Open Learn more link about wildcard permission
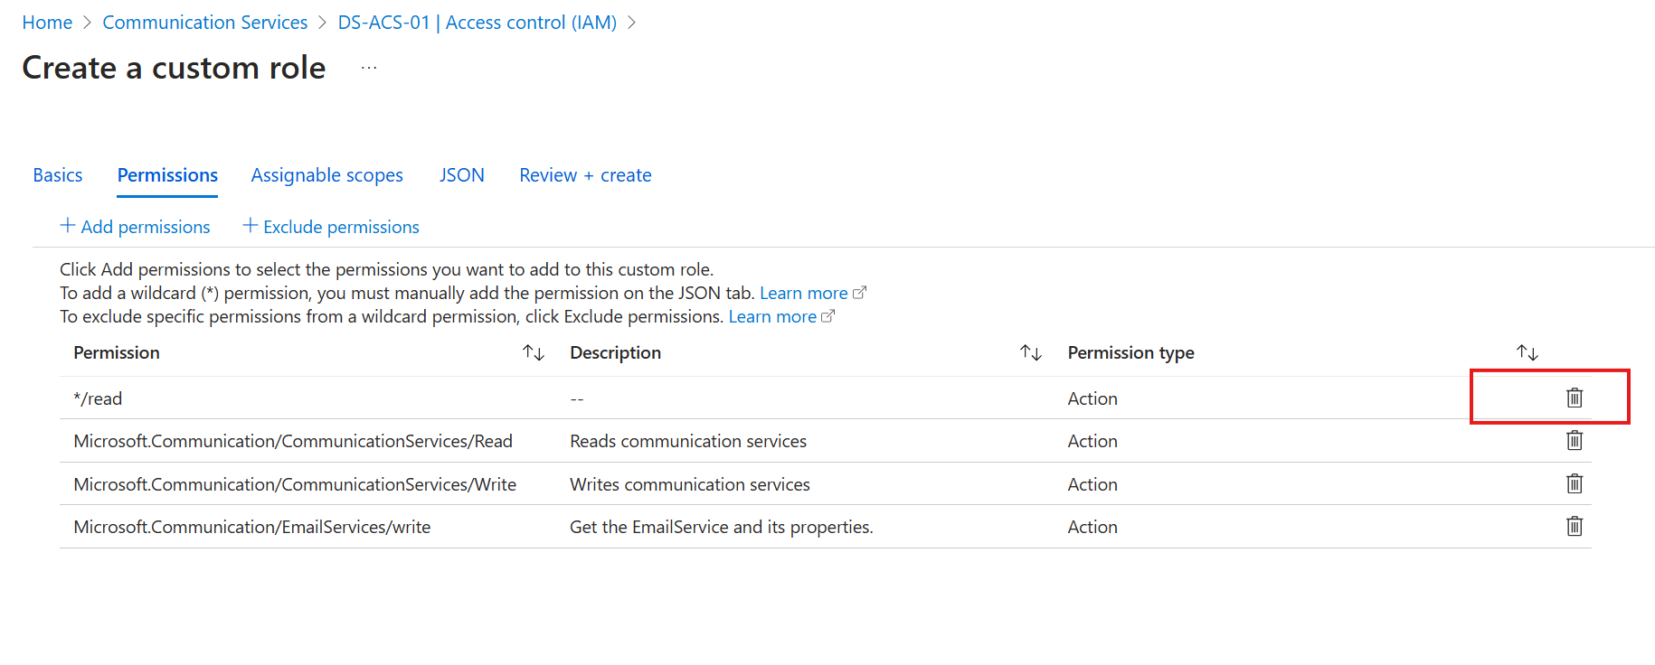 pyautogui.click(x=803, y=294)
